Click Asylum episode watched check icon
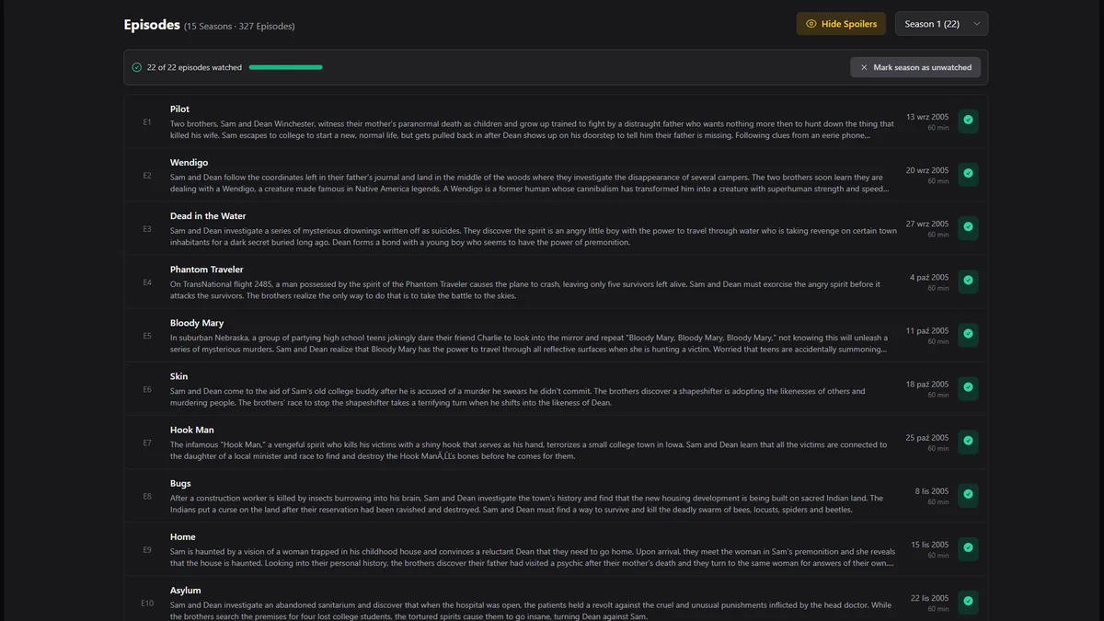This screenshot has height=621, width=1104. click(x=968, y=601)
